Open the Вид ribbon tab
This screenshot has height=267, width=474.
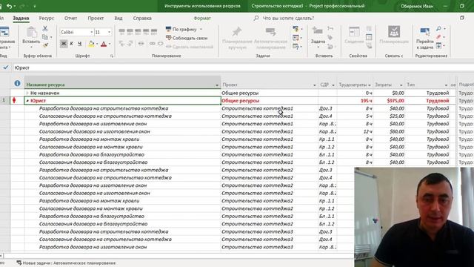(118, 18)
